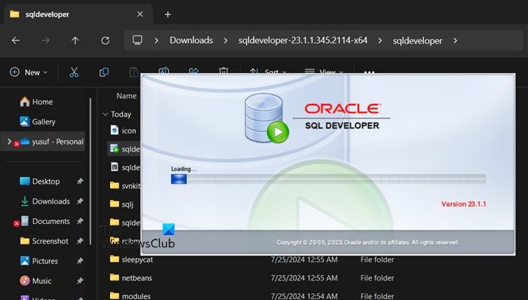This screenshot has width=528, height=300.
Task: Click the Back navigation arrow
Action: coord(16,41)
